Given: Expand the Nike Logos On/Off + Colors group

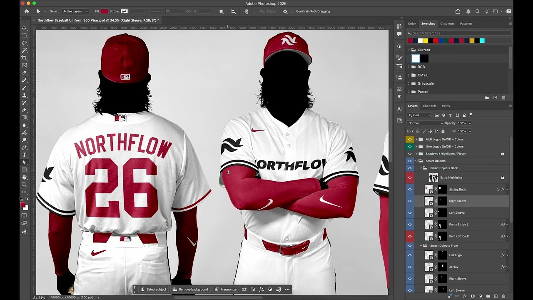Looking at the screenshot, I should [416, 146].
